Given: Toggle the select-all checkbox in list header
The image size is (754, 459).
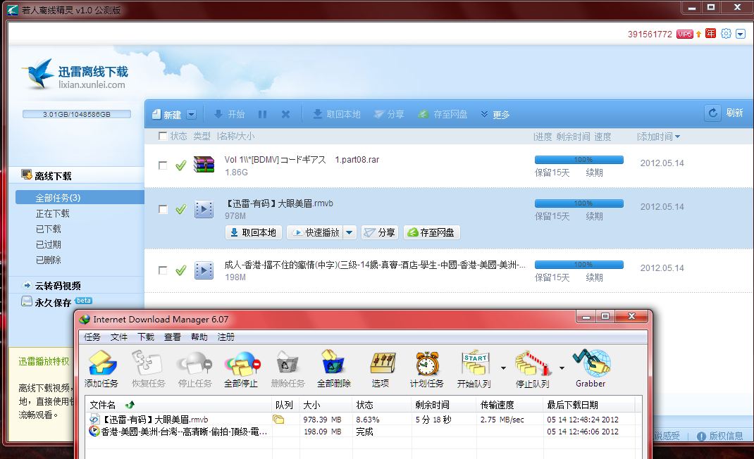Looking at the screenshot, I should [x=163, y=136].
